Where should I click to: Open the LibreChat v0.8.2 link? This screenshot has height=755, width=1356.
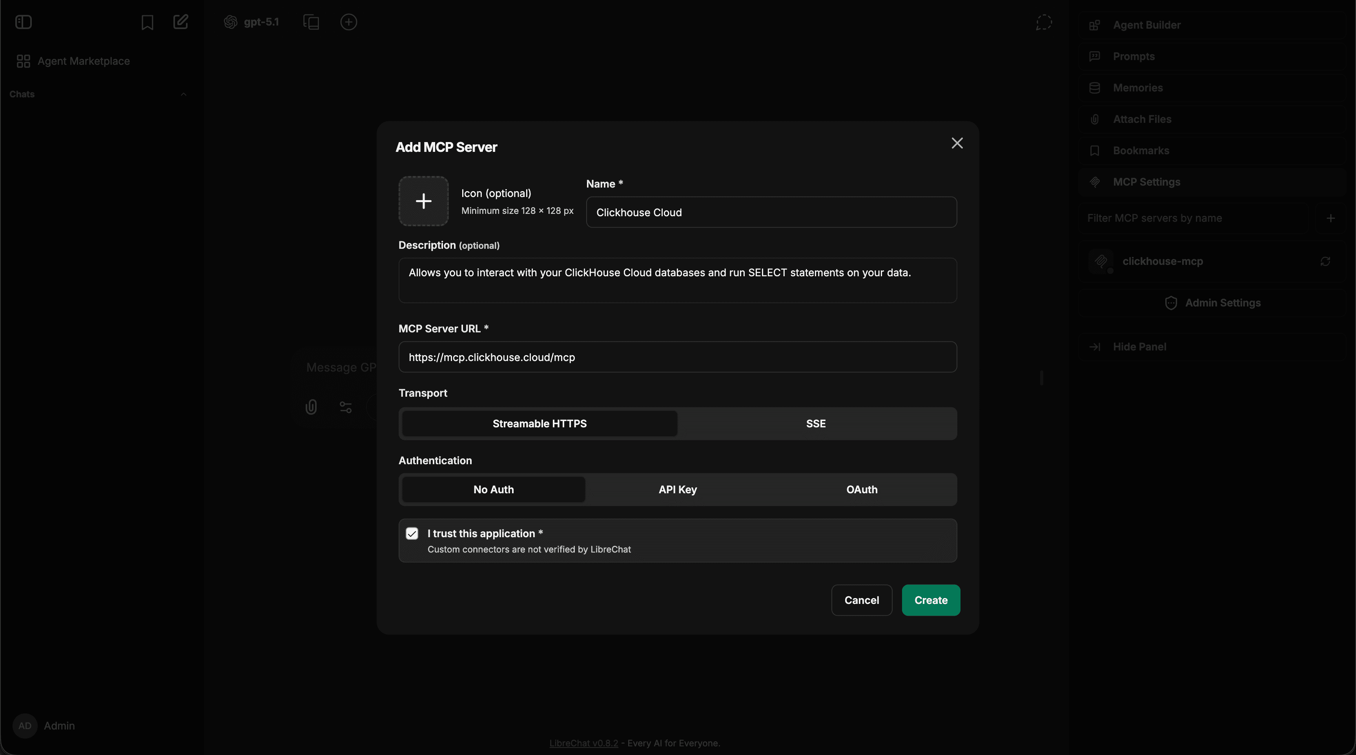(583, 743)
